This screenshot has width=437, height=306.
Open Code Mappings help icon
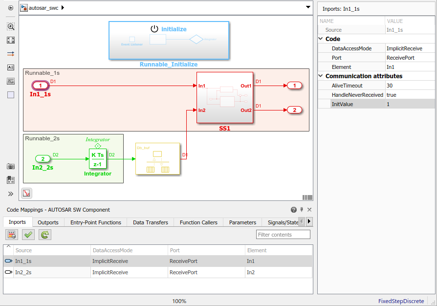tap(293, 210)
